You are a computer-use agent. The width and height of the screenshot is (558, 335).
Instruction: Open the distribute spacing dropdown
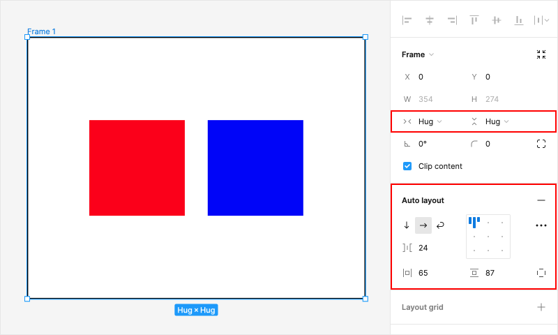(541, 20)
